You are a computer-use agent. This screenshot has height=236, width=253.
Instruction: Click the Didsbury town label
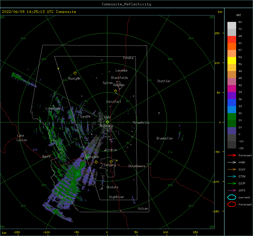pos(106,126)
